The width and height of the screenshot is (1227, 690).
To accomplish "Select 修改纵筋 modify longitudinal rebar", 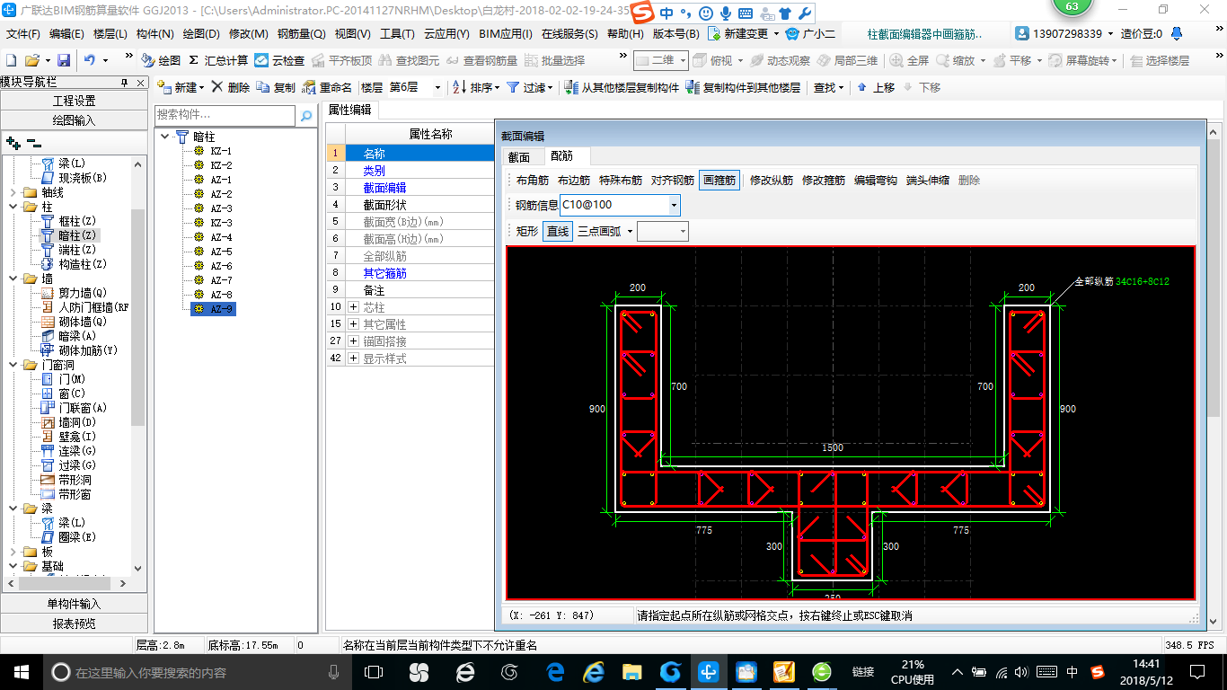I will [x=772, y=180].
